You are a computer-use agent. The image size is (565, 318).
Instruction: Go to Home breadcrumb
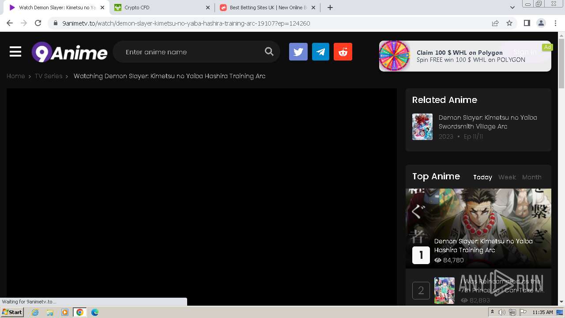click(15, 76)
